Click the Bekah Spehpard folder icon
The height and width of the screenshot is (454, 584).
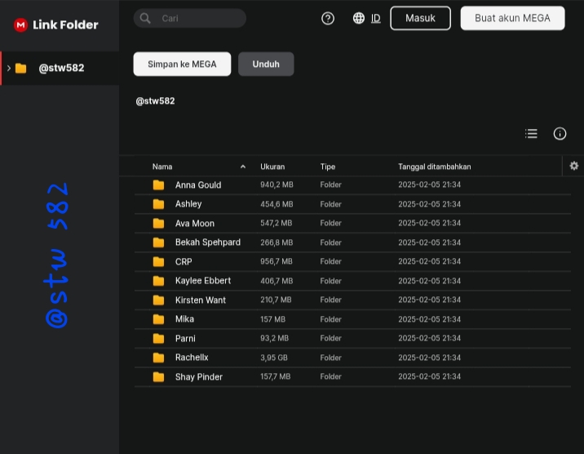158,243
